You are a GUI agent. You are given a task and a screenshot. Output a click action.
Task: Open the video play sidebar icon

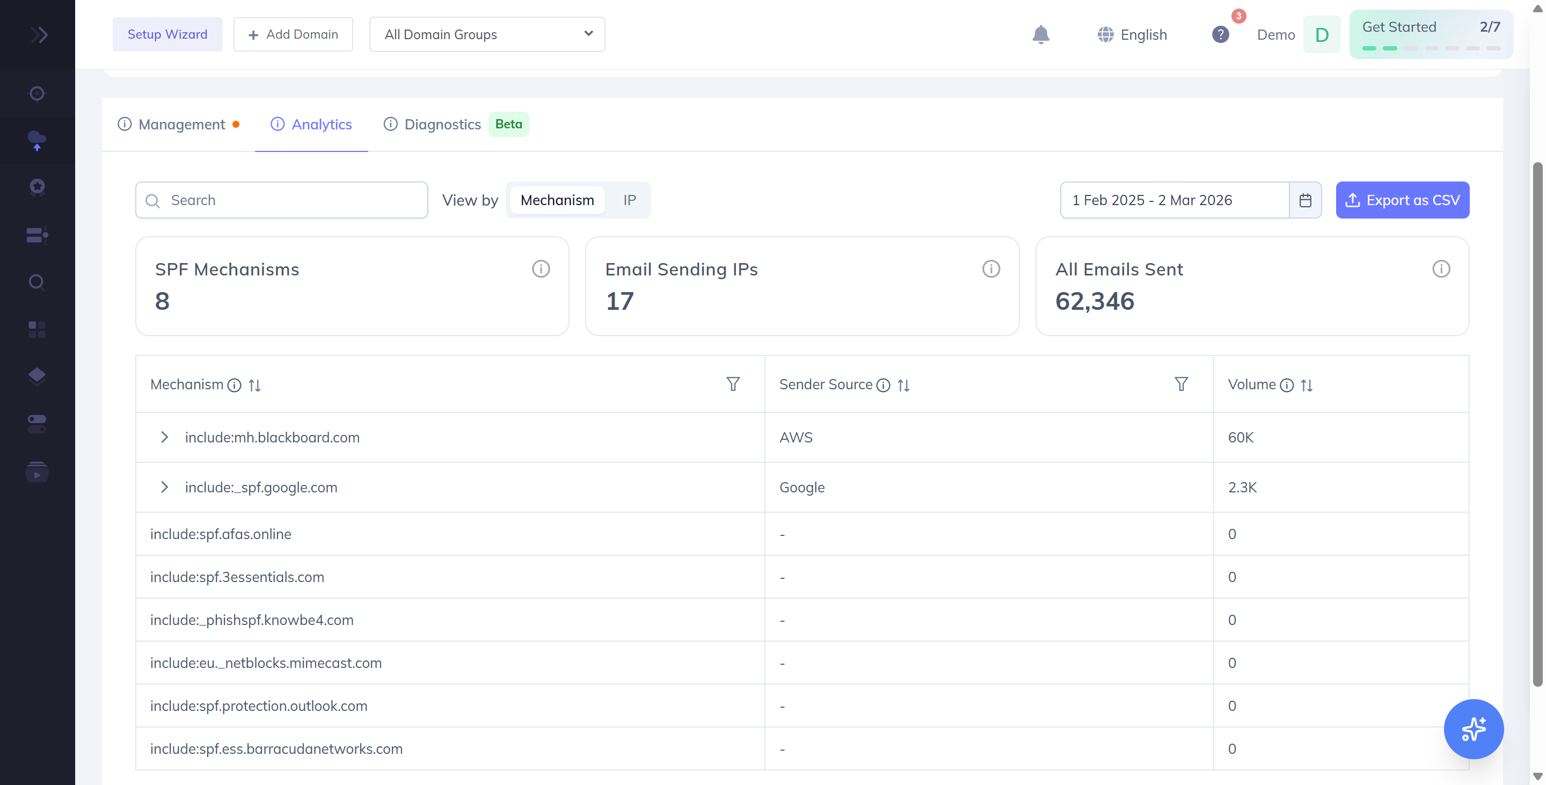(x=37, y=472)
